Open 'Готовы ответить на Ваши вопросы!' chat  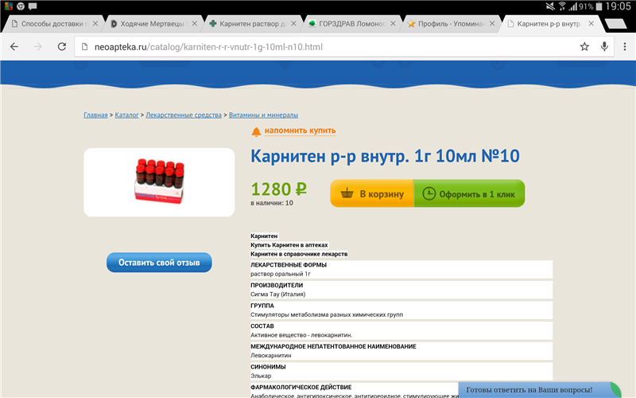(540, 390)
